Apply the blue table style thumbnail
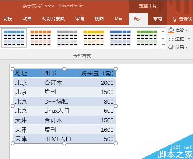 (14, 38)
